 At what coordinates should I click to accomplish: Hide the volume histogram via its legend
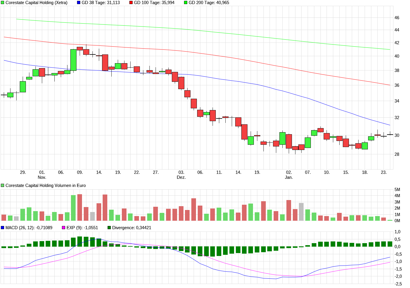coord(2,185)
